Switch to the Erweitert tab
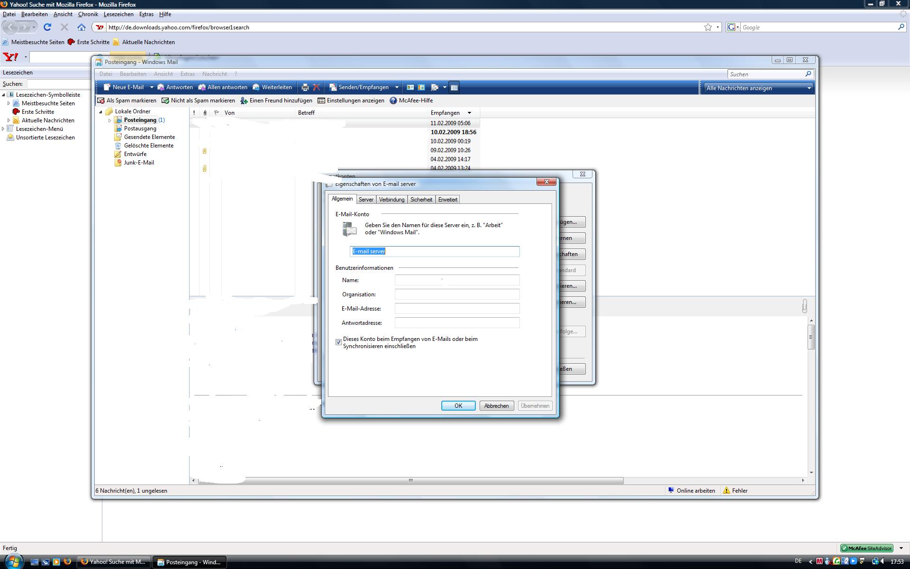Viewport: 910px width, 569px height. point(447,200)
